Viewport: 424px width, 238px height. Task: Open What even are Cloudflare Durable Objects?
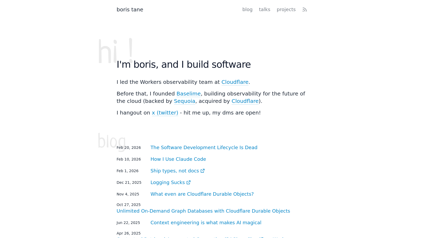click(x=202, y=194)
